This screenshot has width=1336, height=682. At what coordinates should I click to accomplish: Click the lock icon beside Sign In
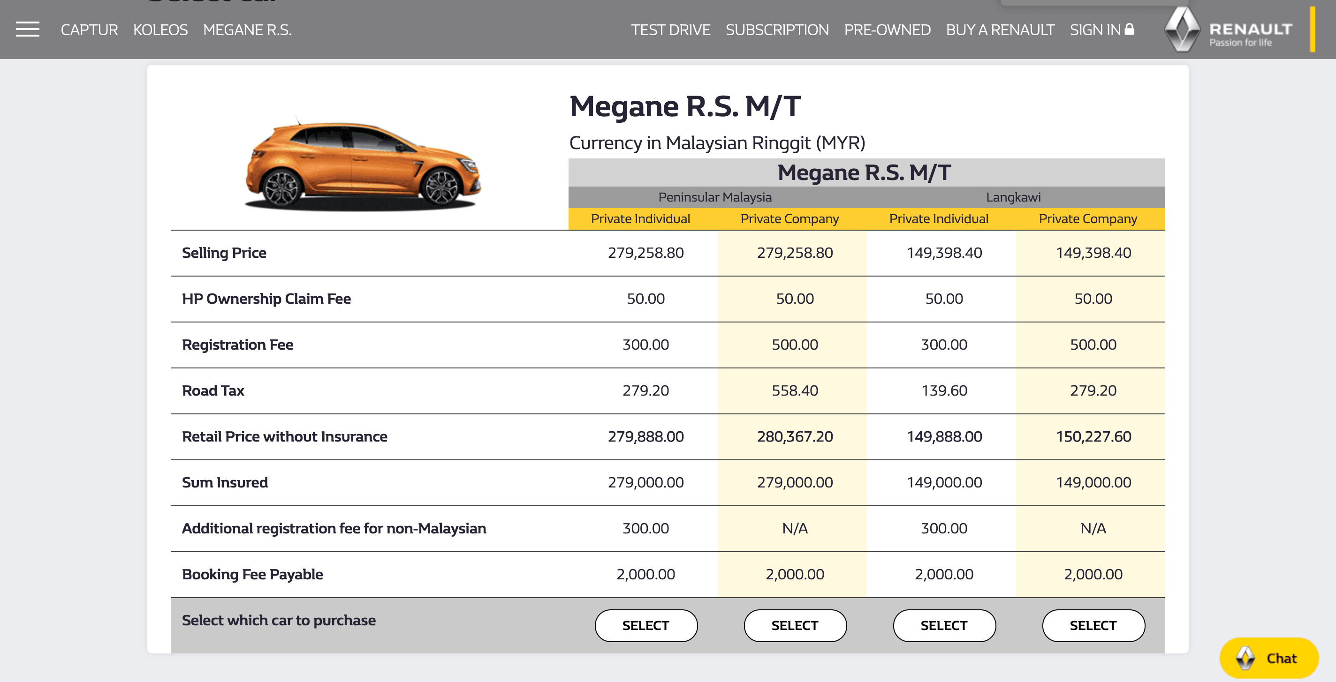point(1129,29)
